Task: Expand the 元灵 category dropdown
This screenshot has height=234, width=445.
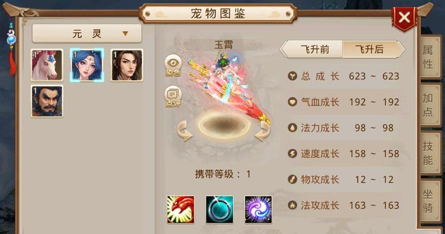Action: pyautogui.click(x=87, y=34)
